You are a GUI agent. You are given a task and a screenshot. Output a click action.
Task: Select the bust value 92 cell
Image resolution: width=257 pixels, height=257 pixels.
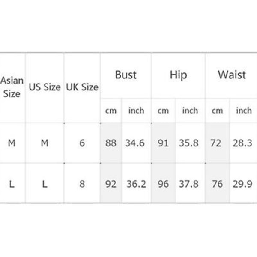point(111,184)
